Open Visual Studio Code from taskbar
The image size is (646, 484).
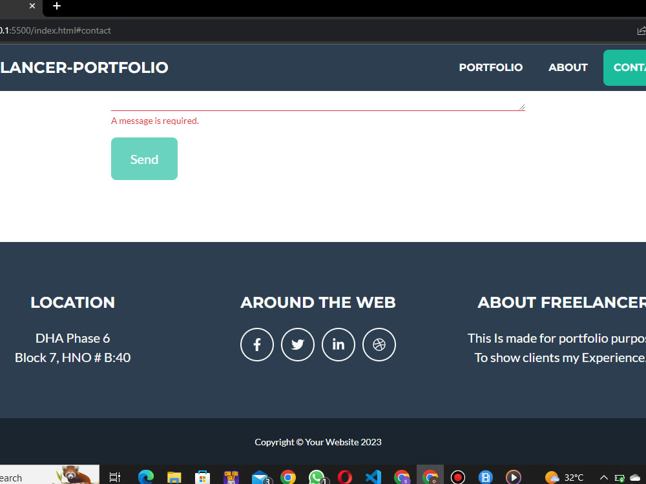tap(373, 477)
